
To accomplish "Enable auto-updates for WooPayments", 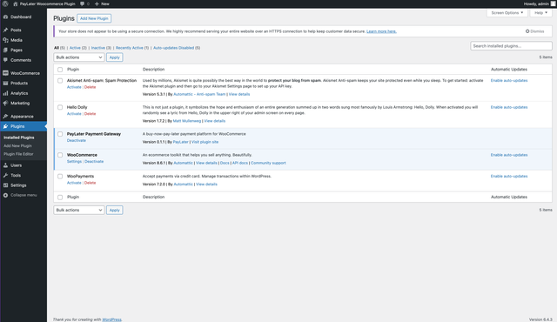I will pos(509,176).
